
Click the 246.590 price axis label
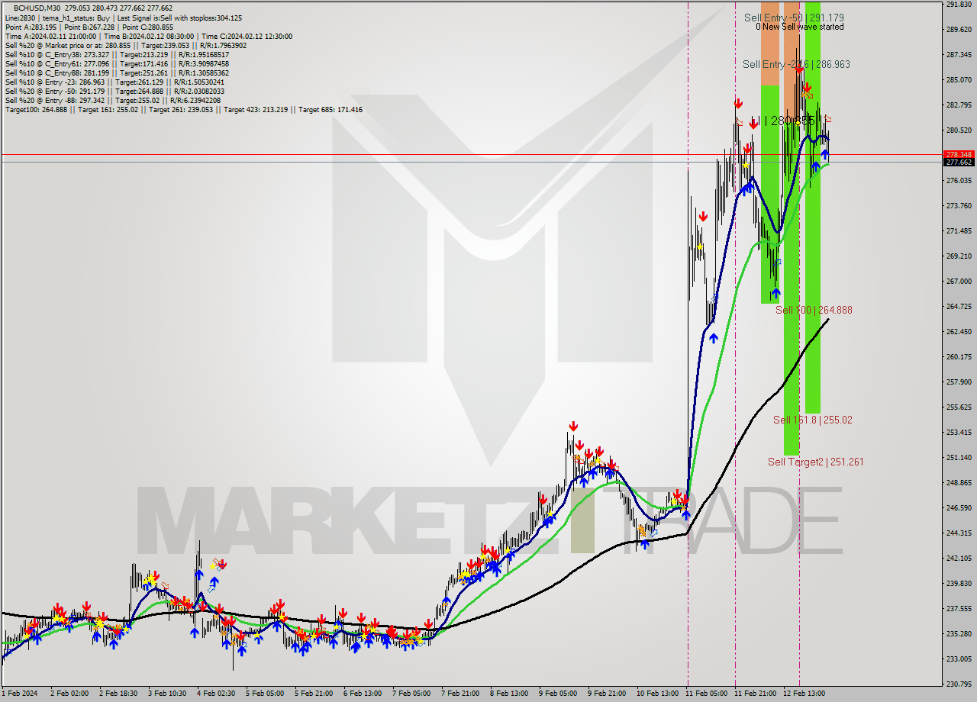click(x=959, y=507)
